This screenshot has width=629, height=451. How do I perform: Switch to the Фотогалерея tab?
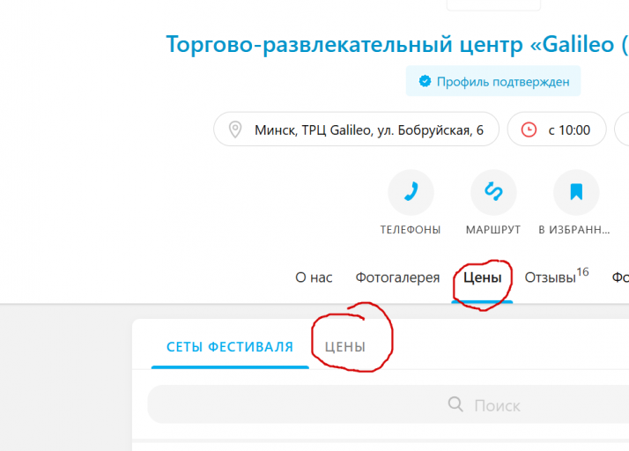[397, 277]
